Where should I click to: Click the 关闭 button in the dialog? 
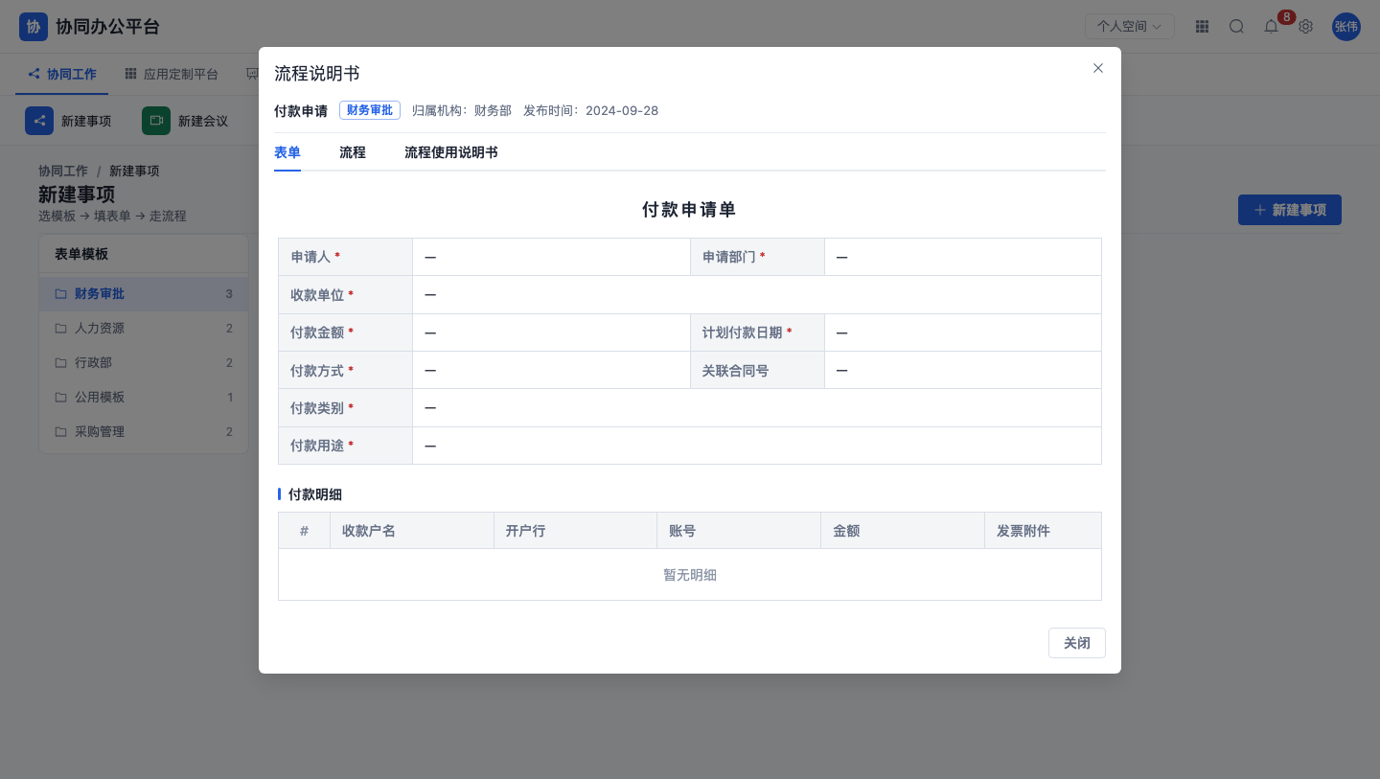(x=1077, y=643)
